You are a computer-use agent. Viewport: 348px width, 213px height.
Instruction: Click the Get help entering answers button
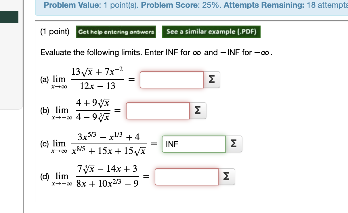tap(116, 32)
